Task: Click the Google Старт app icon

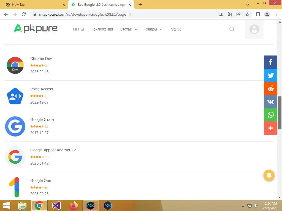Action: coord(15,126)
